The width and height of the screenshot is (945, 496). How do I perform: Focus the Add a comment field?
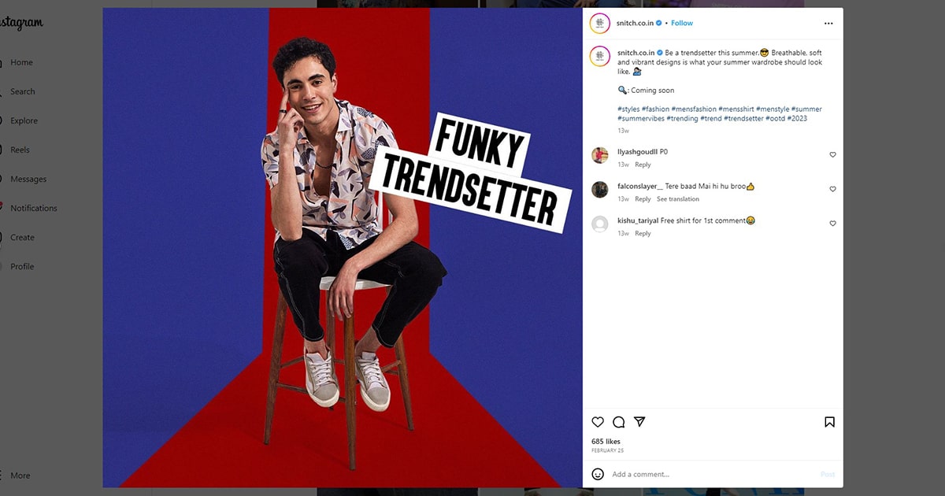tap(709, 474)
